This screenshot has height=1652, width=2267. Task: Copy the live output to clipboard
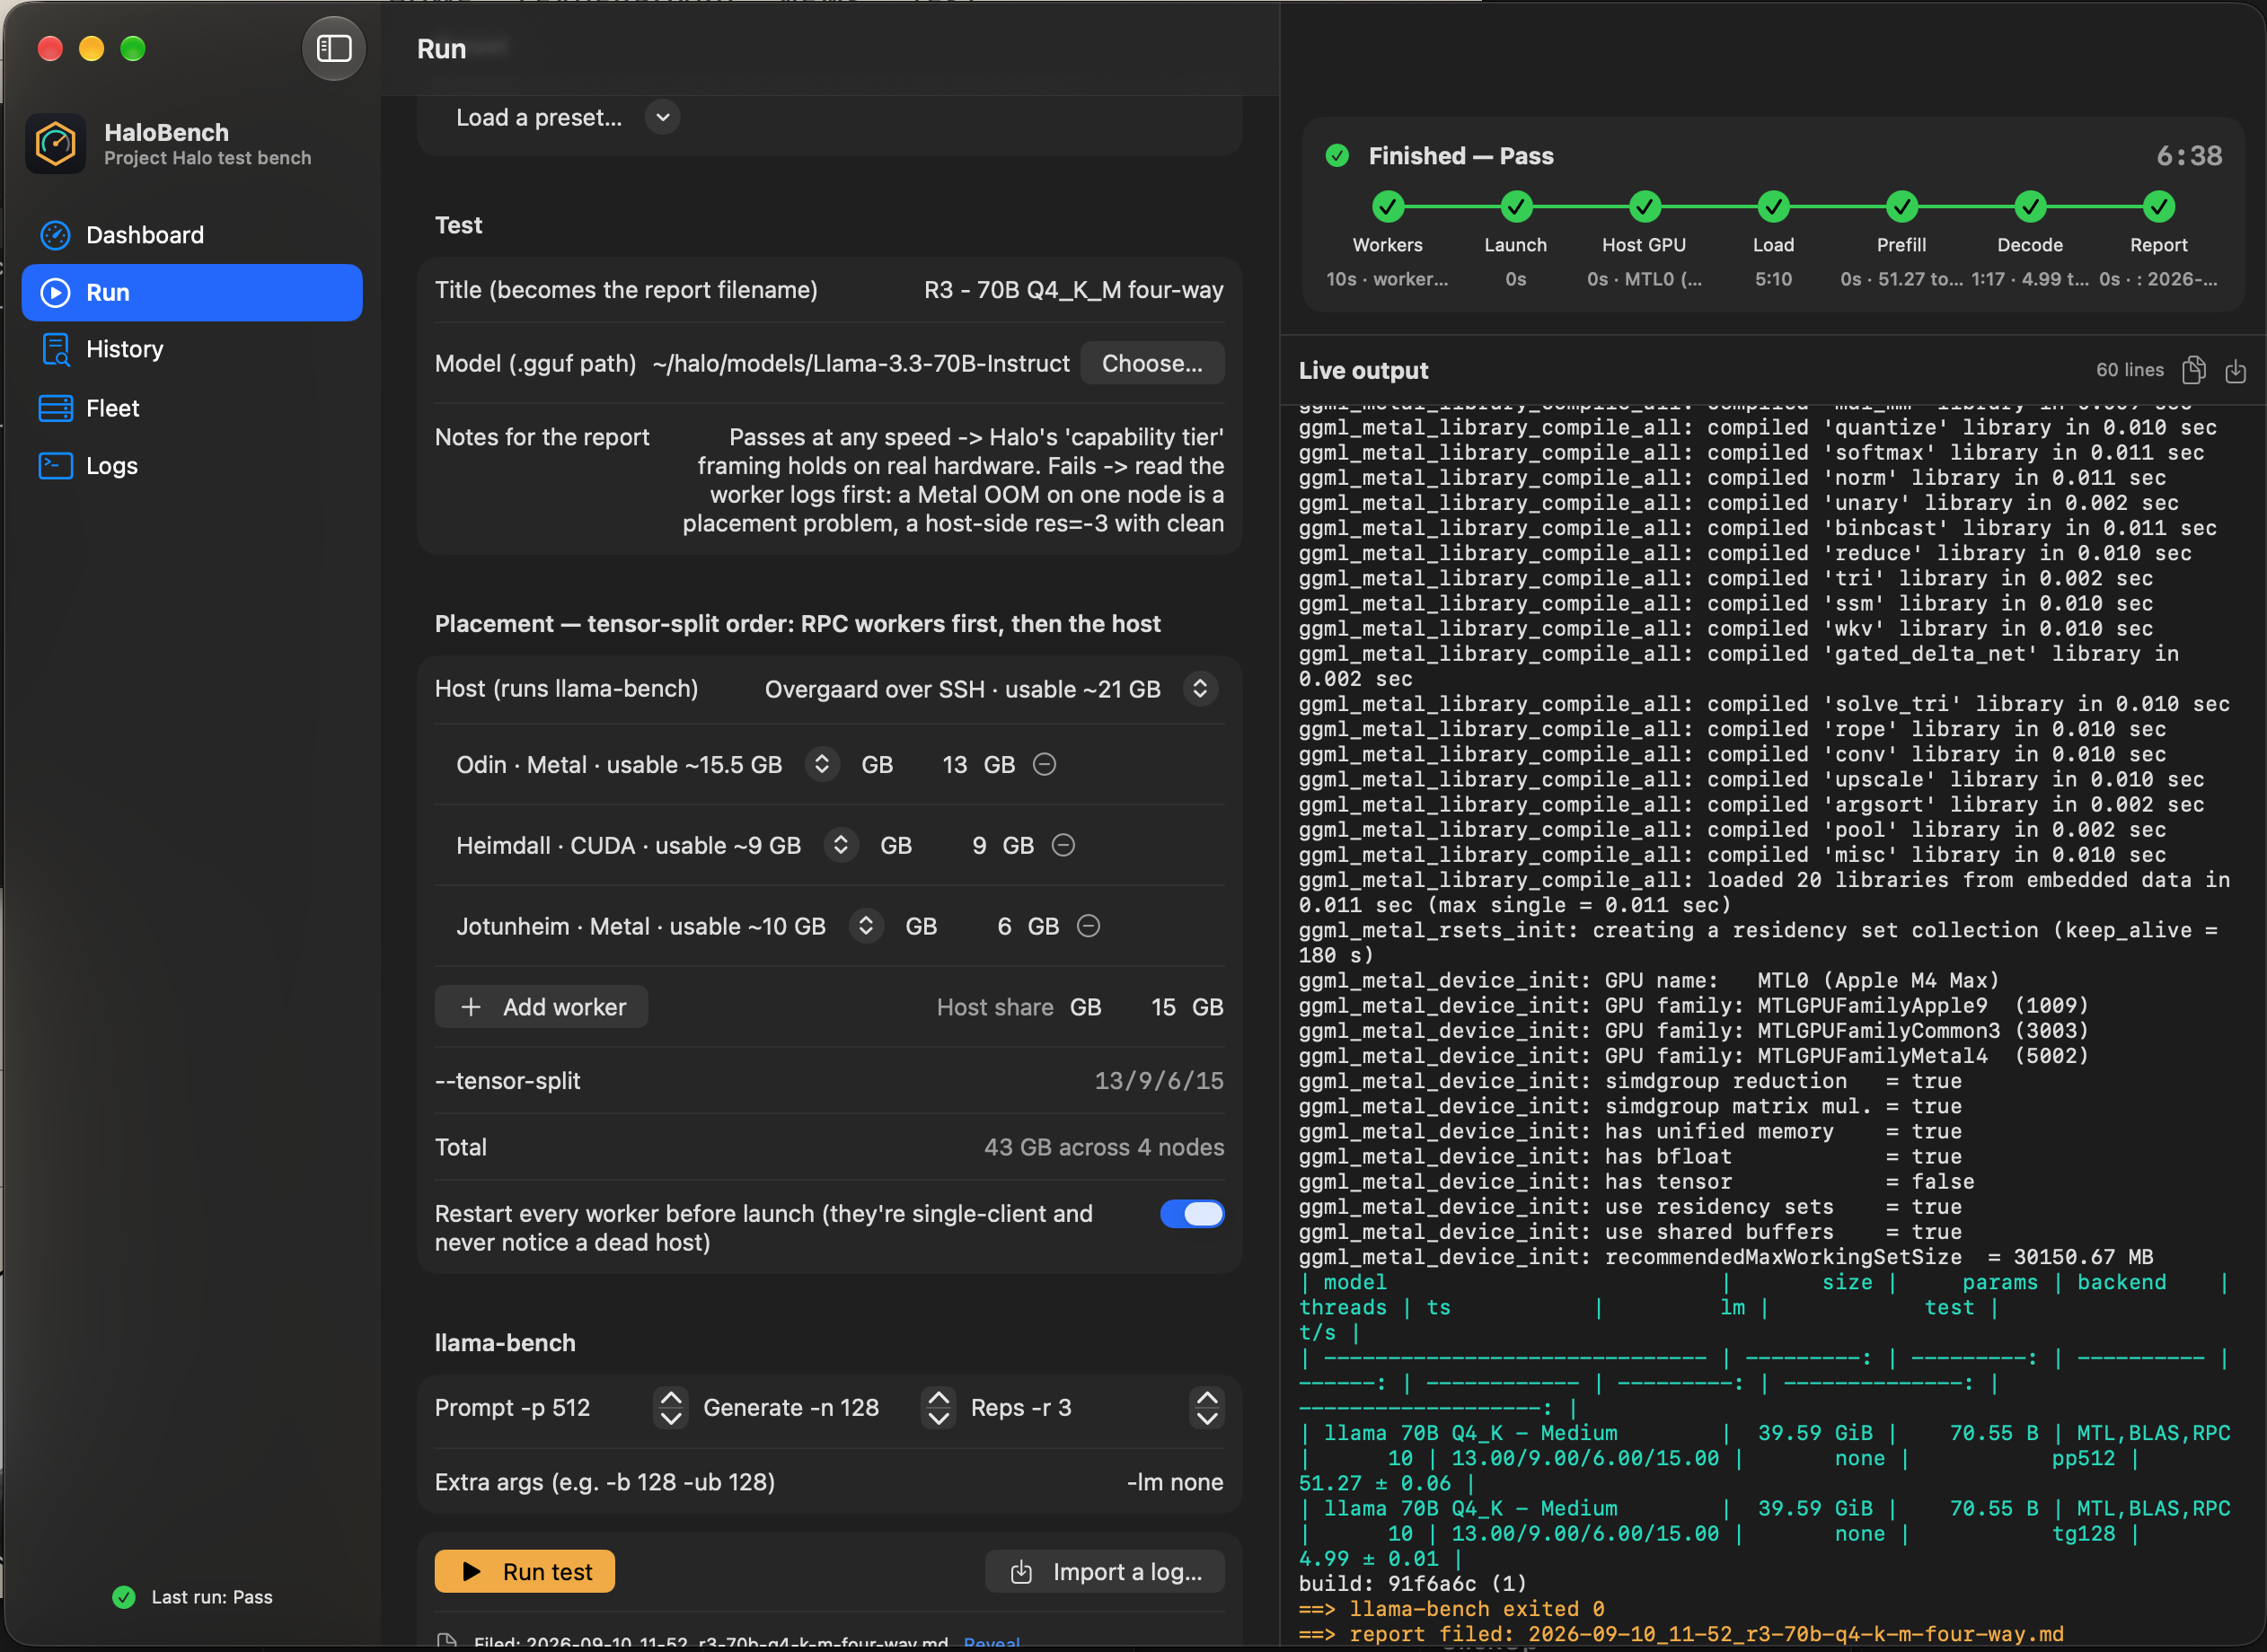pos(2194,370)
